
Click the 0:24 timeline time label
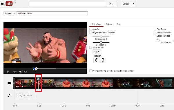pos(113,106)
